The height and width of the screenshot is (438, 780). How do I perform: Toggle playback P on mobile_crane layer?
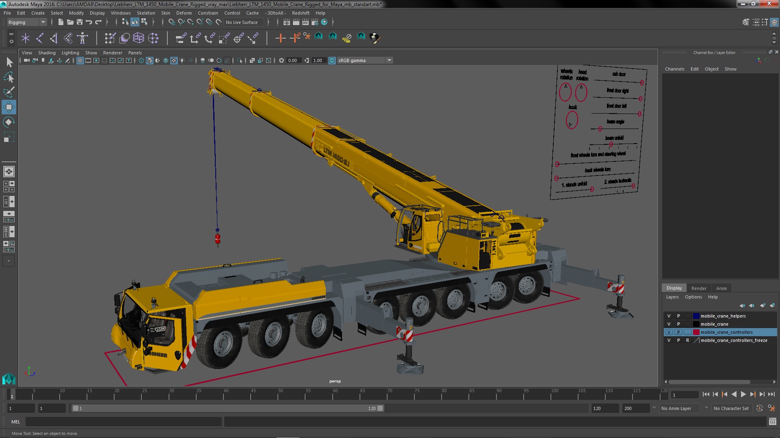click(678, 324)
